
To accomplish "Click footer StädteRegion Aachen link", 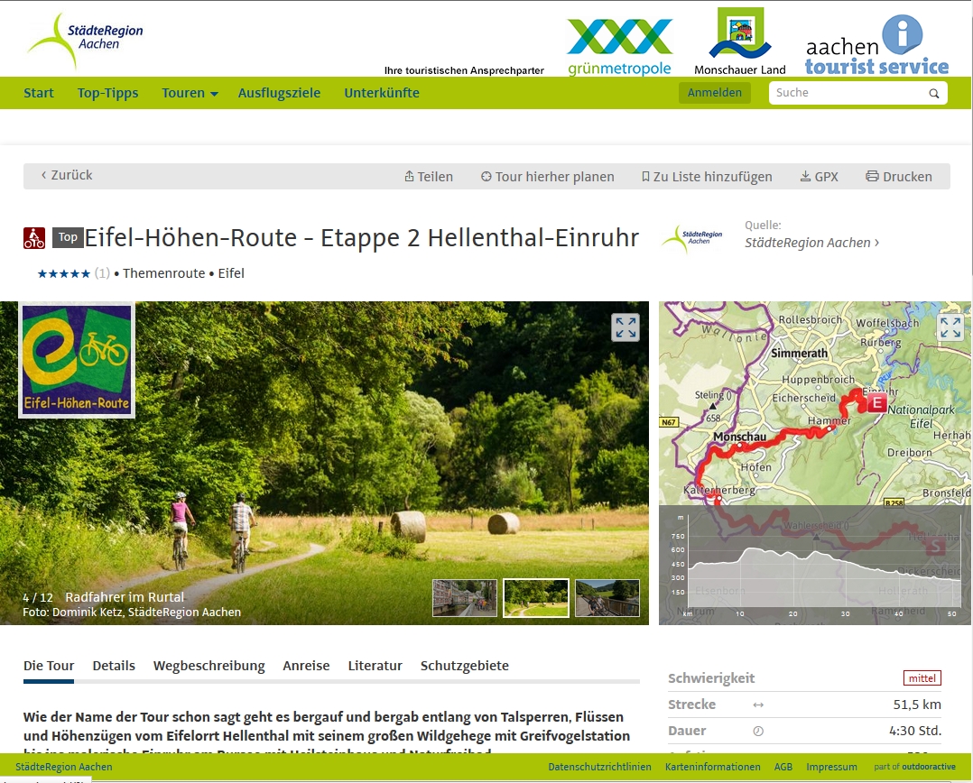I will (x=64, y=767).
